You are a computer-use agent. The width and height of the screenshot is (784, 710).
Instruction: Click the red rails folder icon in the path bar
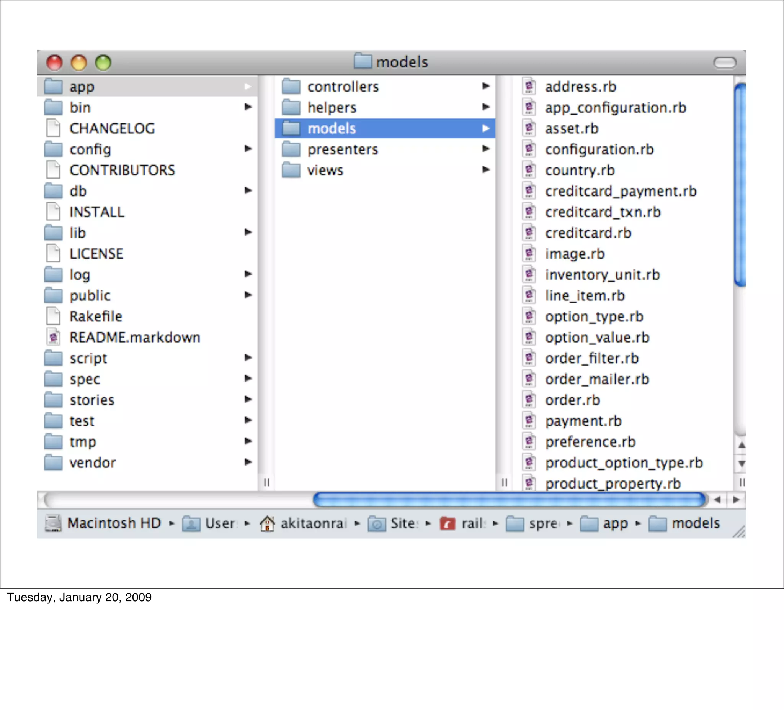[447, 523]
